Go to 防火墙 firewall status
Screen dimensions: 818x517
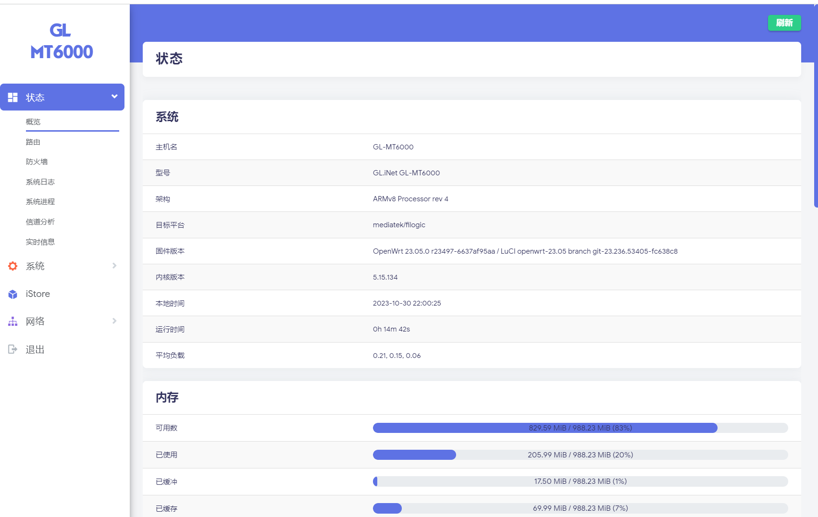point(37,162)
